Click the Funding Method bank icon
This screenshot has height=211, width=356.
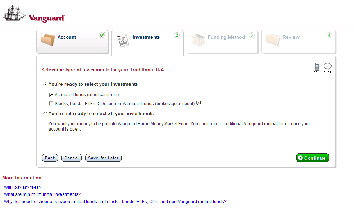pyautogui.click(x=198, y=41)
